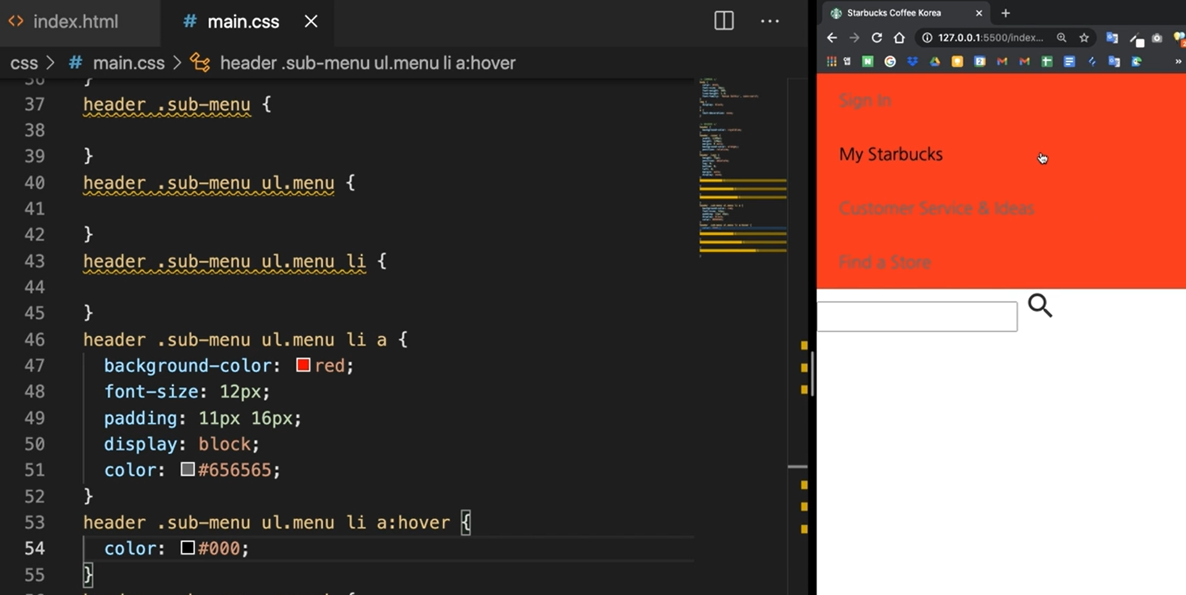Screen dimensions: 1186x595
Task: Bookmark this page with the star icon
Action: click(1084, 38)
